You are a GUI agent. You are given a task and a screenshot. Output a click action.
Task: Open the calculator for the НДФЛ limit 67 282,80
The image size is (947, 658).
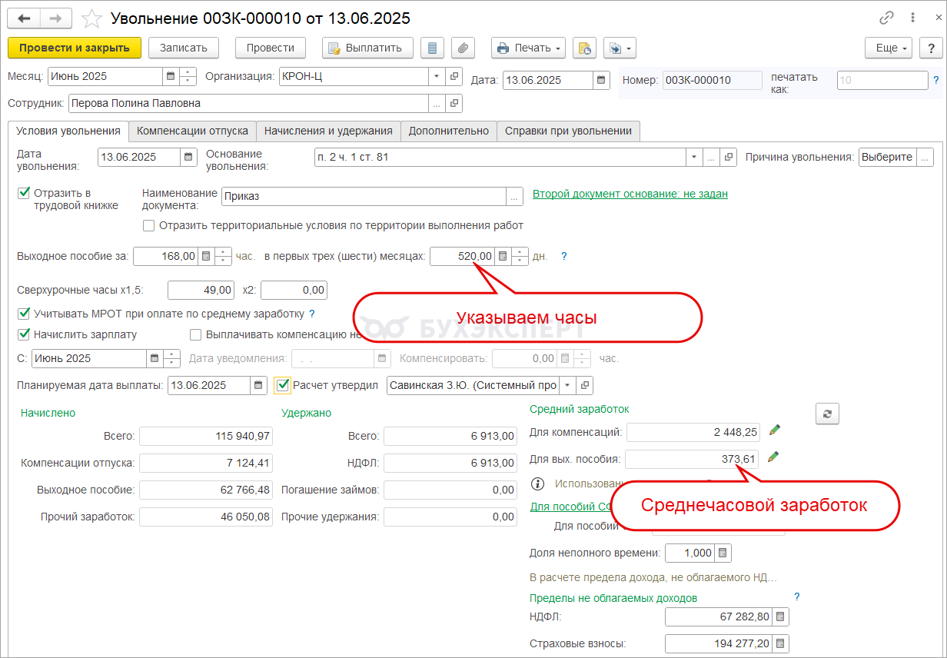pos(780,616)
